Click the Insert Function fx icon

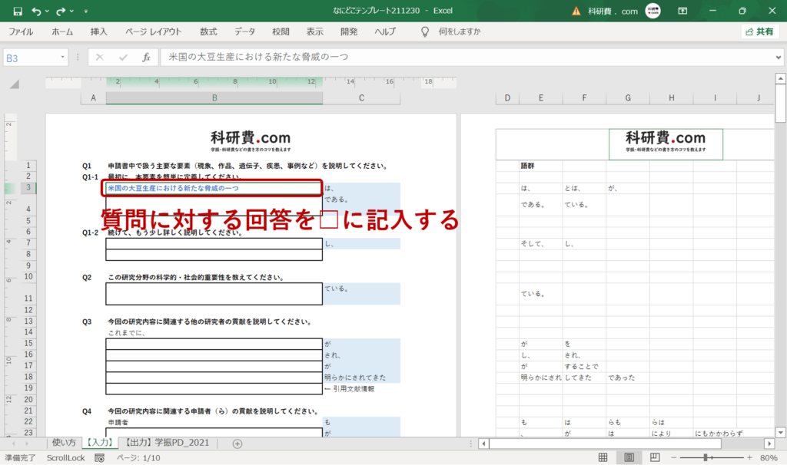pyautogui.click(x=146, y=57)
